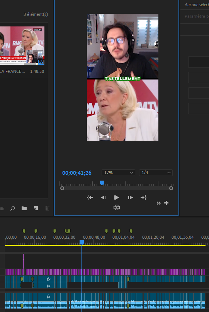
Task: Click the fx badge on lower video track
Action: [49, 286]
